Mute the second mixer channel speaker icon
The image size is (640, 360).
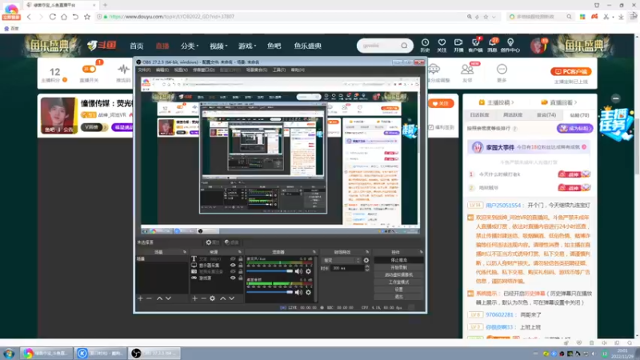[298, 292]
